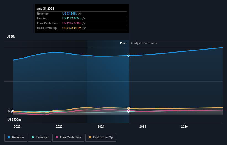Click the US$0 y-axis label

(x=10, y=111)
